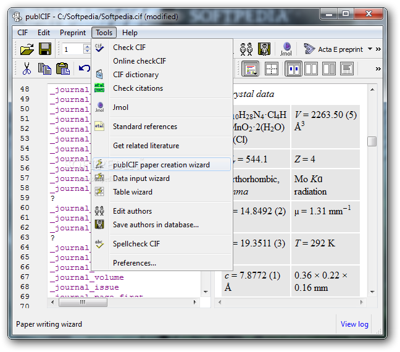The width and height of the screenshot is (400, 352).
Task: Copy selection with copy icon
Action: coord(44,69)
